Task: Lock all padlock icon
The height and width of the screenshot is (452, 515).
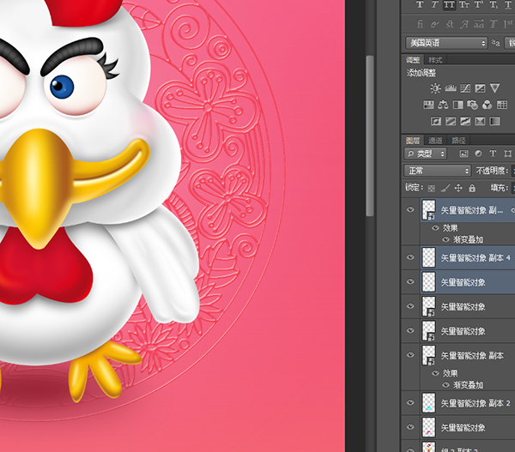Action: (472, 188)
